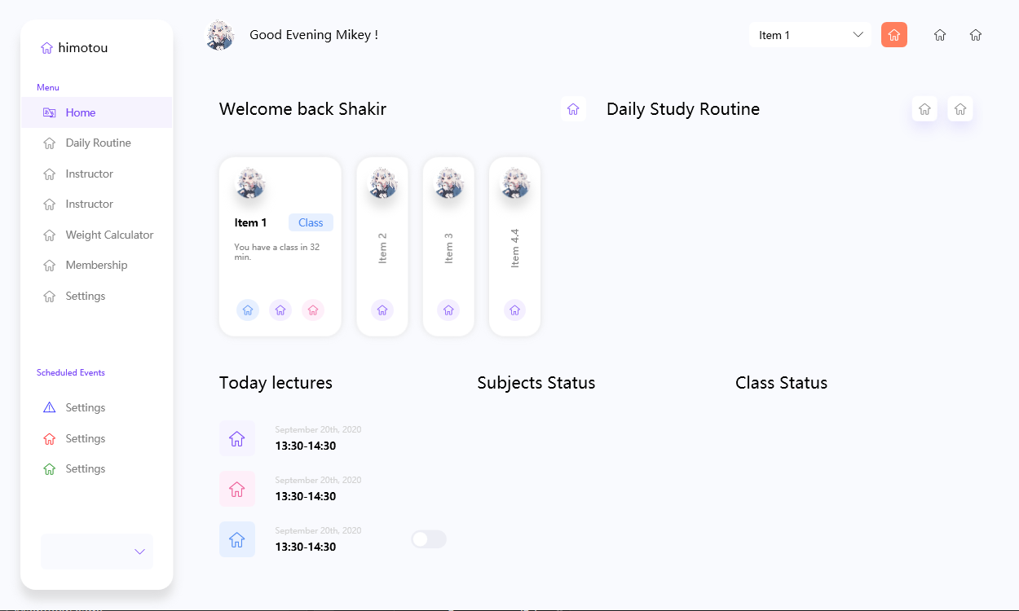Expand the dropdown at sidebar bottom
The image size is (1019, 611).
96,552
